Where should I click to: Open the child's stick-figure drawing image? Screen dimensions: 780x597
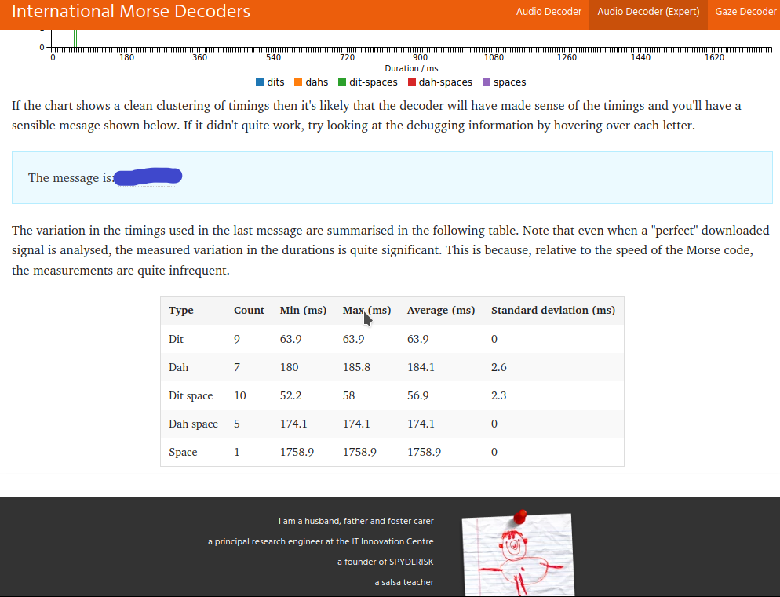coord(516,559)
